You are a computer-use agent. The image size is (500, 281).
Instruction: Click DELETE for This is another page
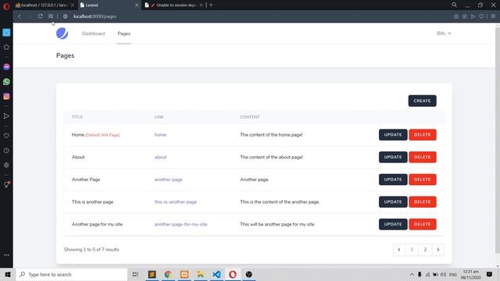423,201
